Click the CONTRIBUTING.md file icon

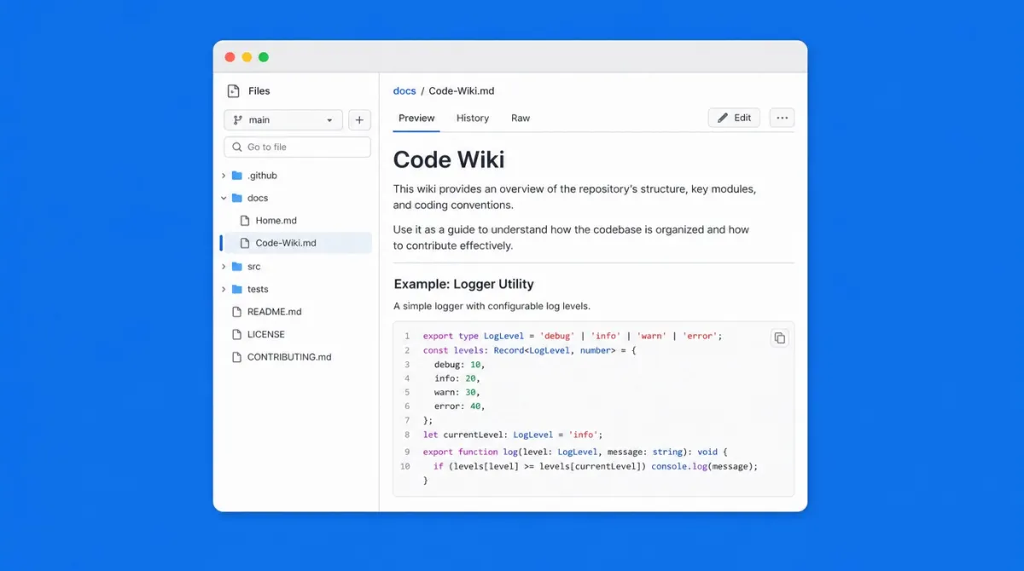click(x=237, y=357)
